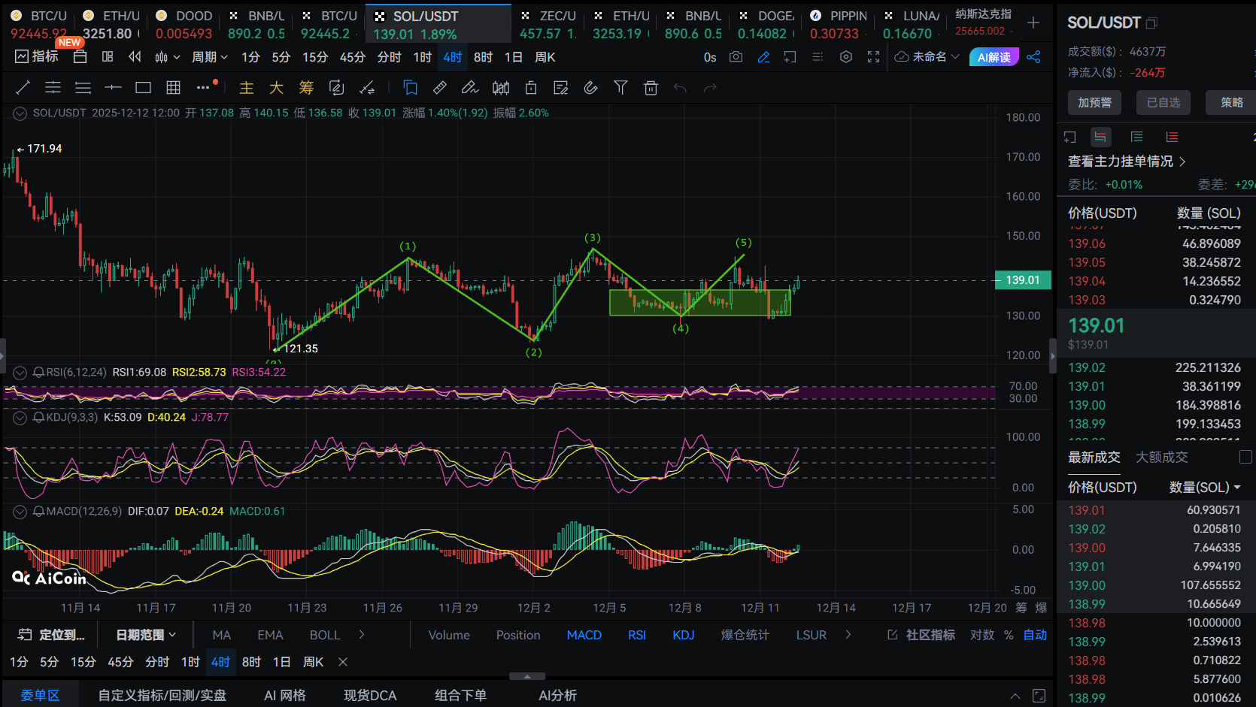The width and height of the screenshot is (1256, 707).
Task: Toggle the MACD indicator off
Action: coord(584,635)
